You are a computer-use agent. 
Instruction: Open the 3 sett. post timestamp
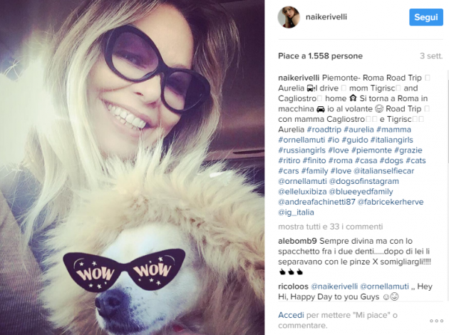click(x=431, y=56)
